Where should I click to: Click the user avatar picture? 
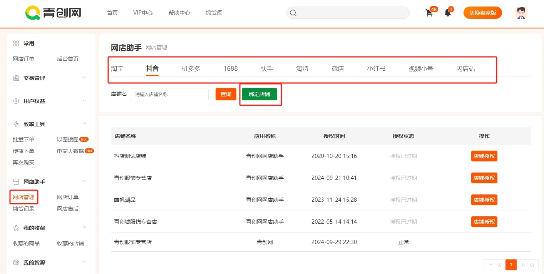(x=521, y=13)
